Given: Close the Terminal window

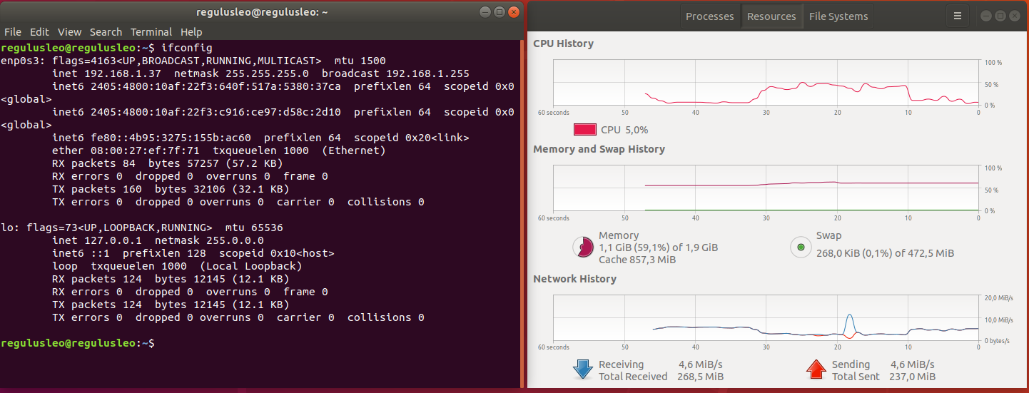Looking at the screenshot, I should coord(513,11).
